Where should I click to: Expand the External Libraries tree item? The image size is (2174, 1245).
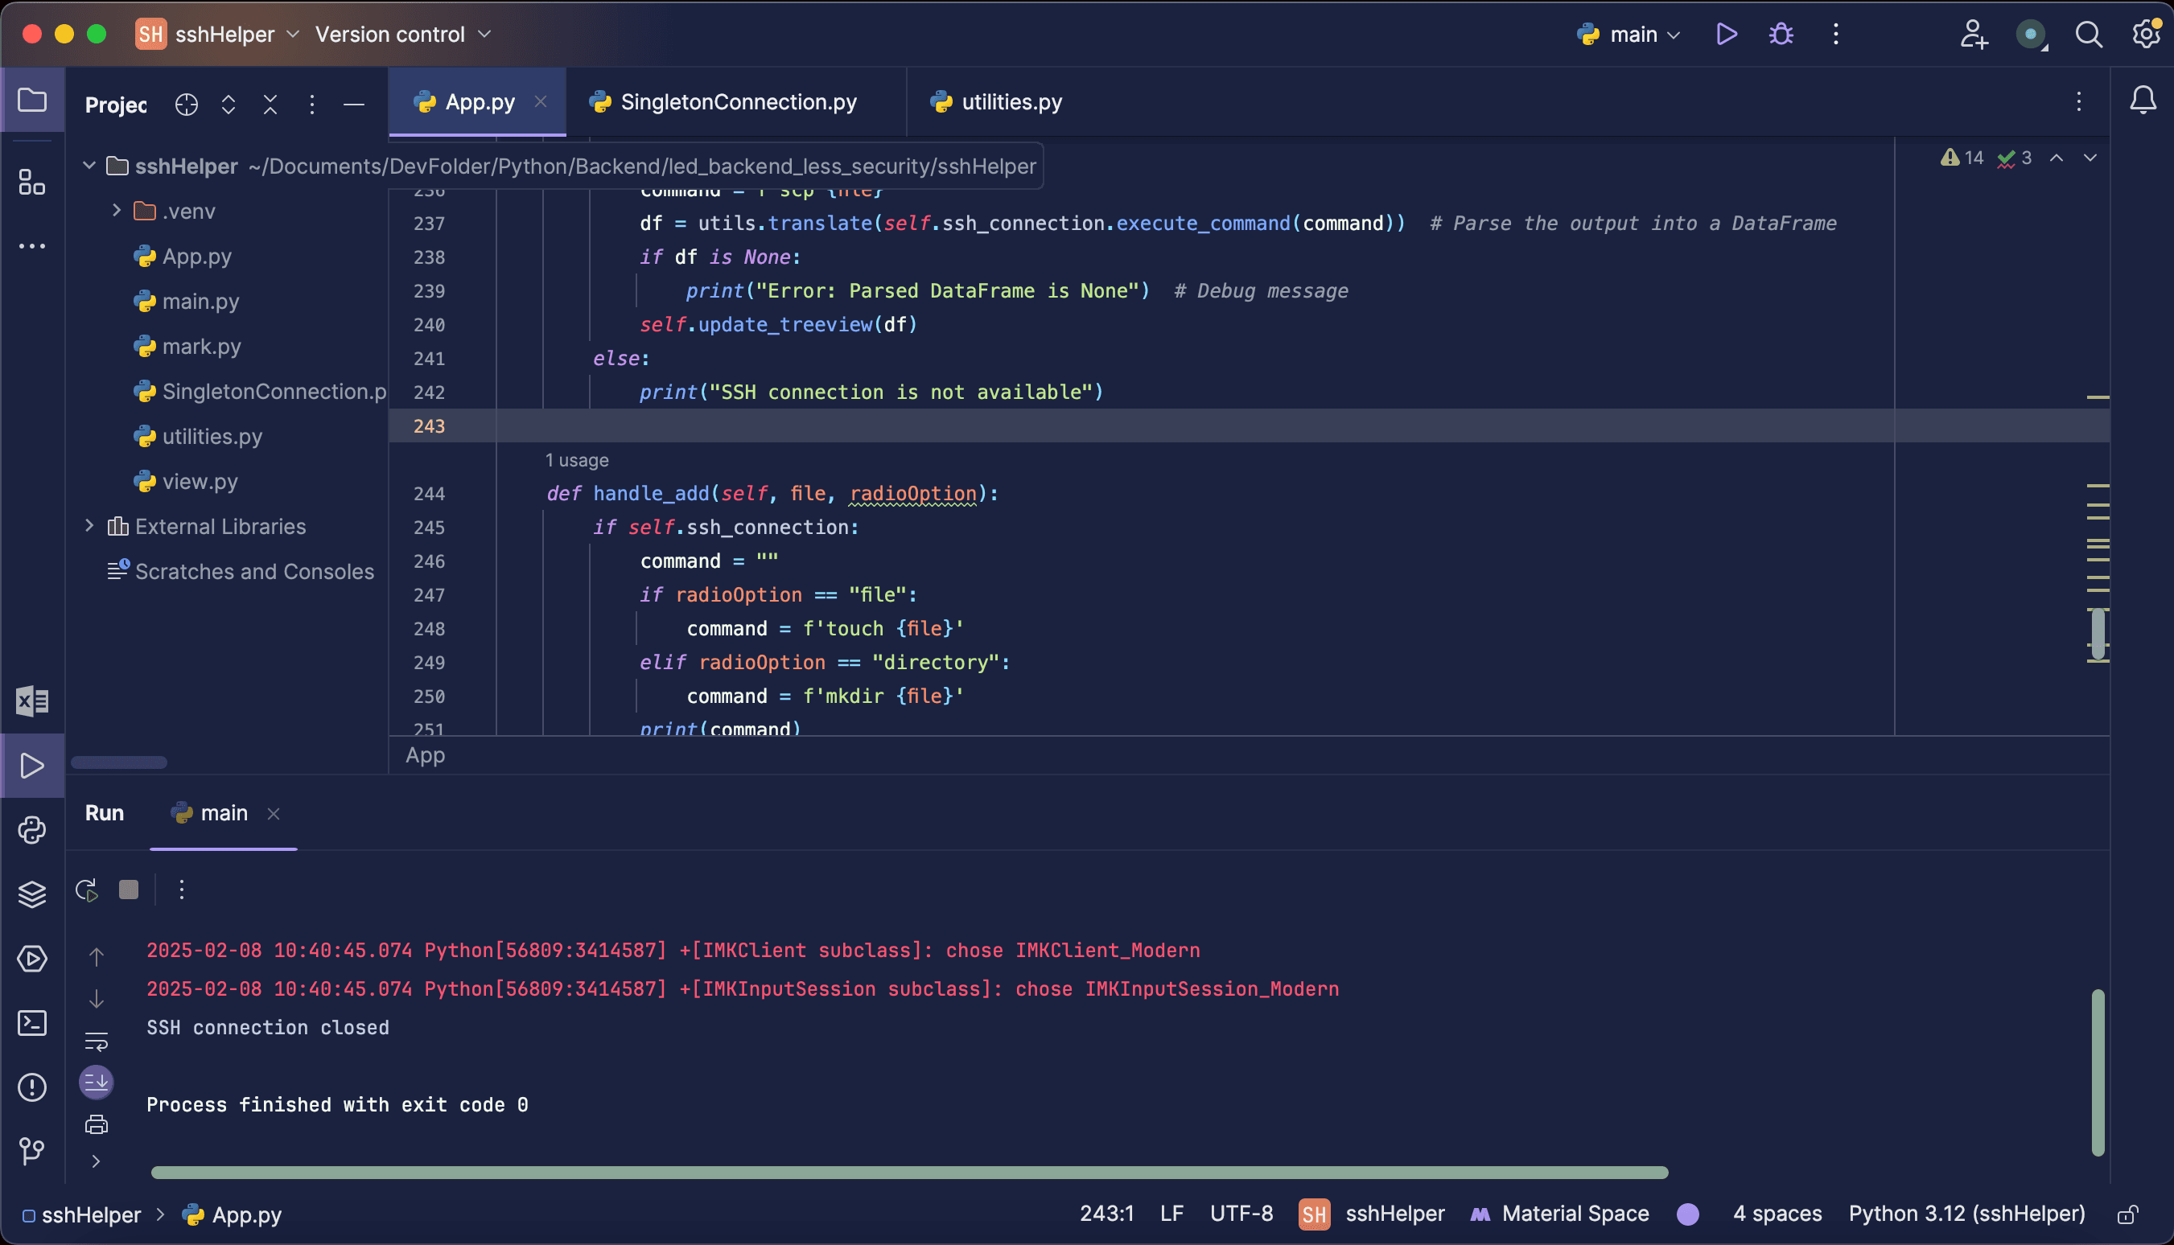(x=88, y=527)
